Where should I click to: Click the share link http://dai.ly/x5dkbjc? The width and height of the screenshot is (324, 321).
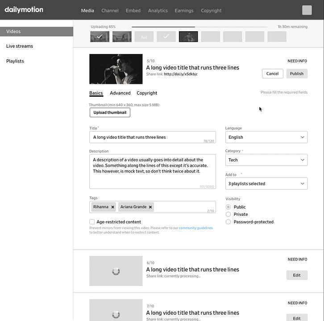[x=181, y=74]
